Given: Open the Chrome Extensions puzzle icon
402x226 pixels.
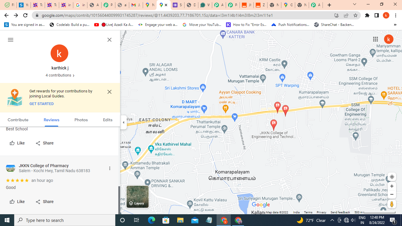Looking at the screenshot, I should [x=367, y=15].
